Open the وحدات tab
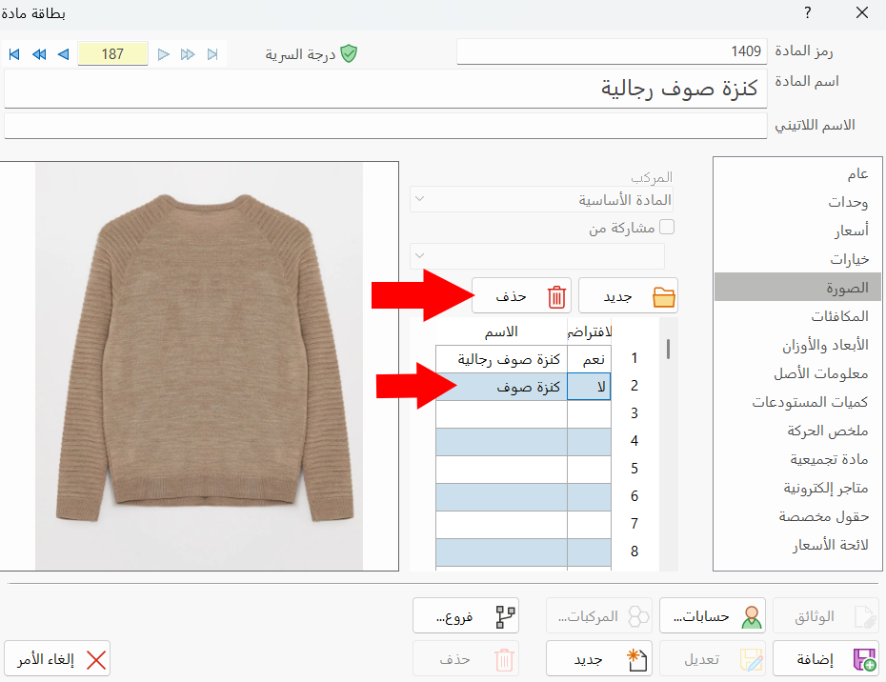The width and height of the screenshot is (886, 682). pos(797,202)
